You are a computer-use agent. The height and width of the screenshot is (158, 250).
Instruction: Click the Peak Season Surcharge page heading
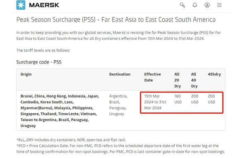pos(116,19)
